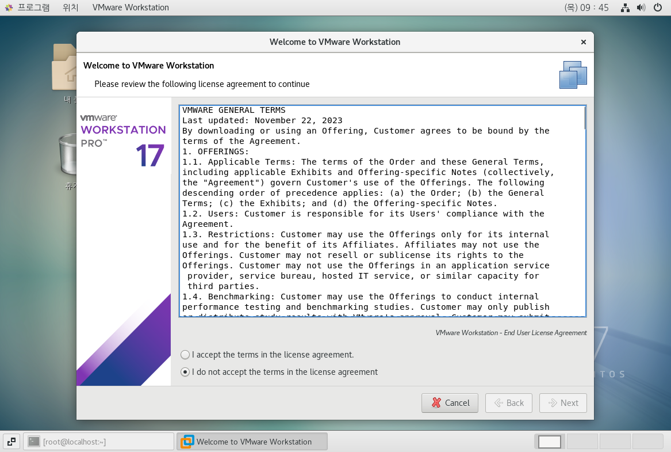
Task: Click the red X icon on Cancel
Action: point(436,402)
